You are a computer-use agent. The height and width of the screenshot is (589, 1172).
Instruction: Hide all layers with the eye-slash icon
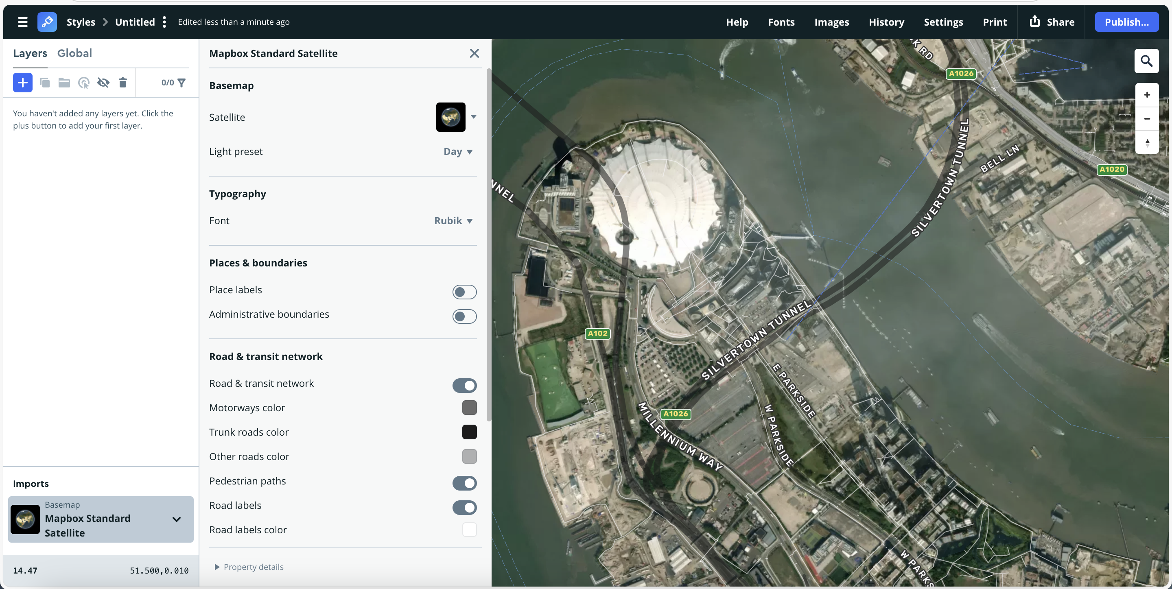click(103, 82)
